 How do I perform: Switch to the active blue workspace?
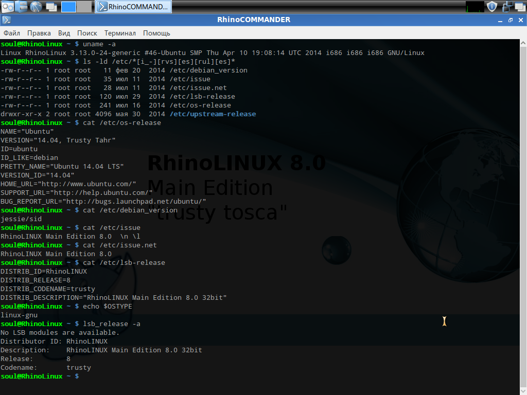coord(68,7)
